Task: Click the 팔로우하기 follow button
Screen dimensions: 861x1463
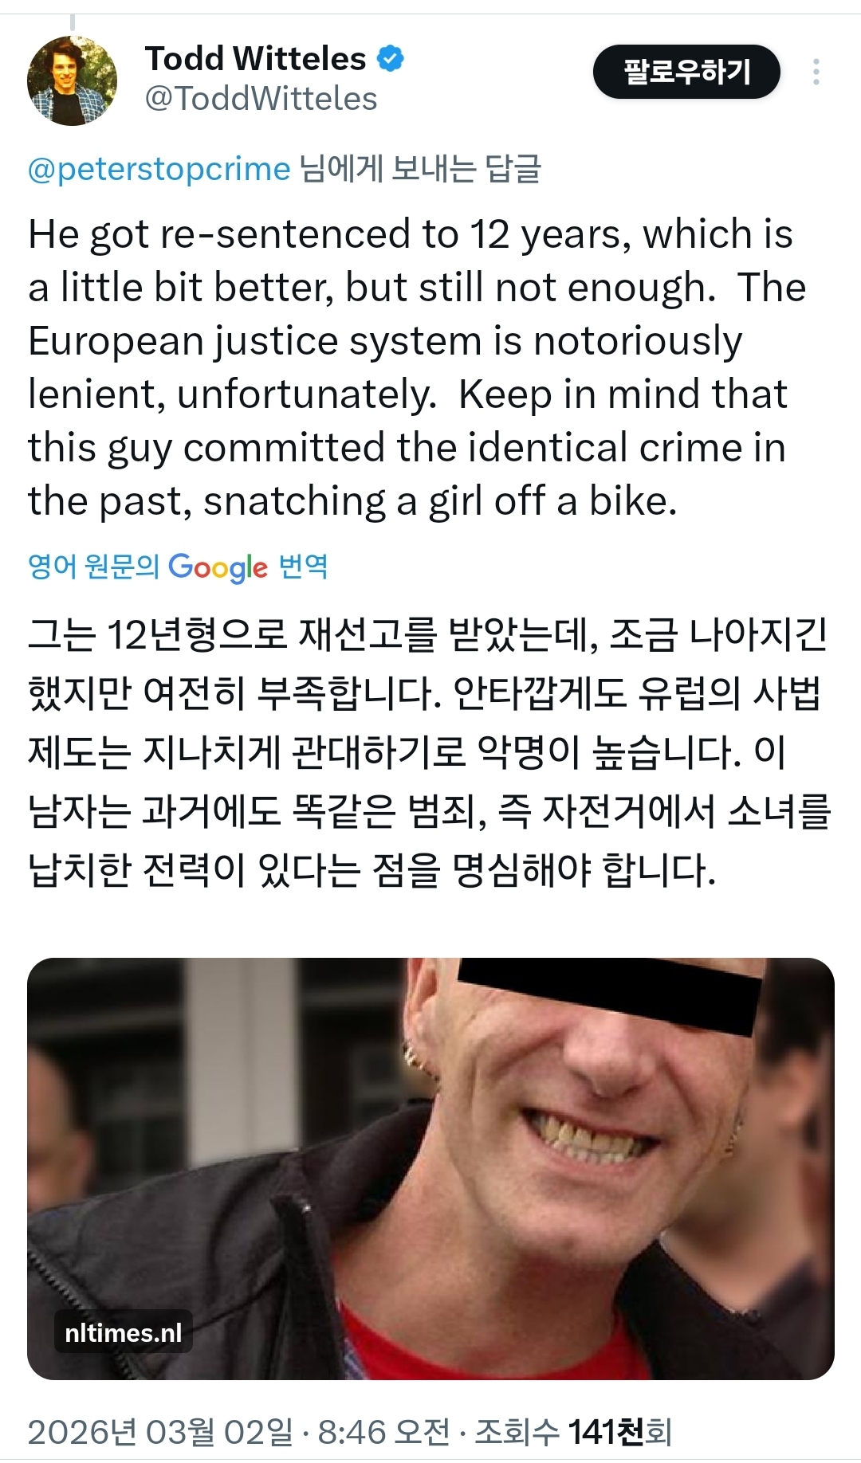Action: [x=686, y=72]
